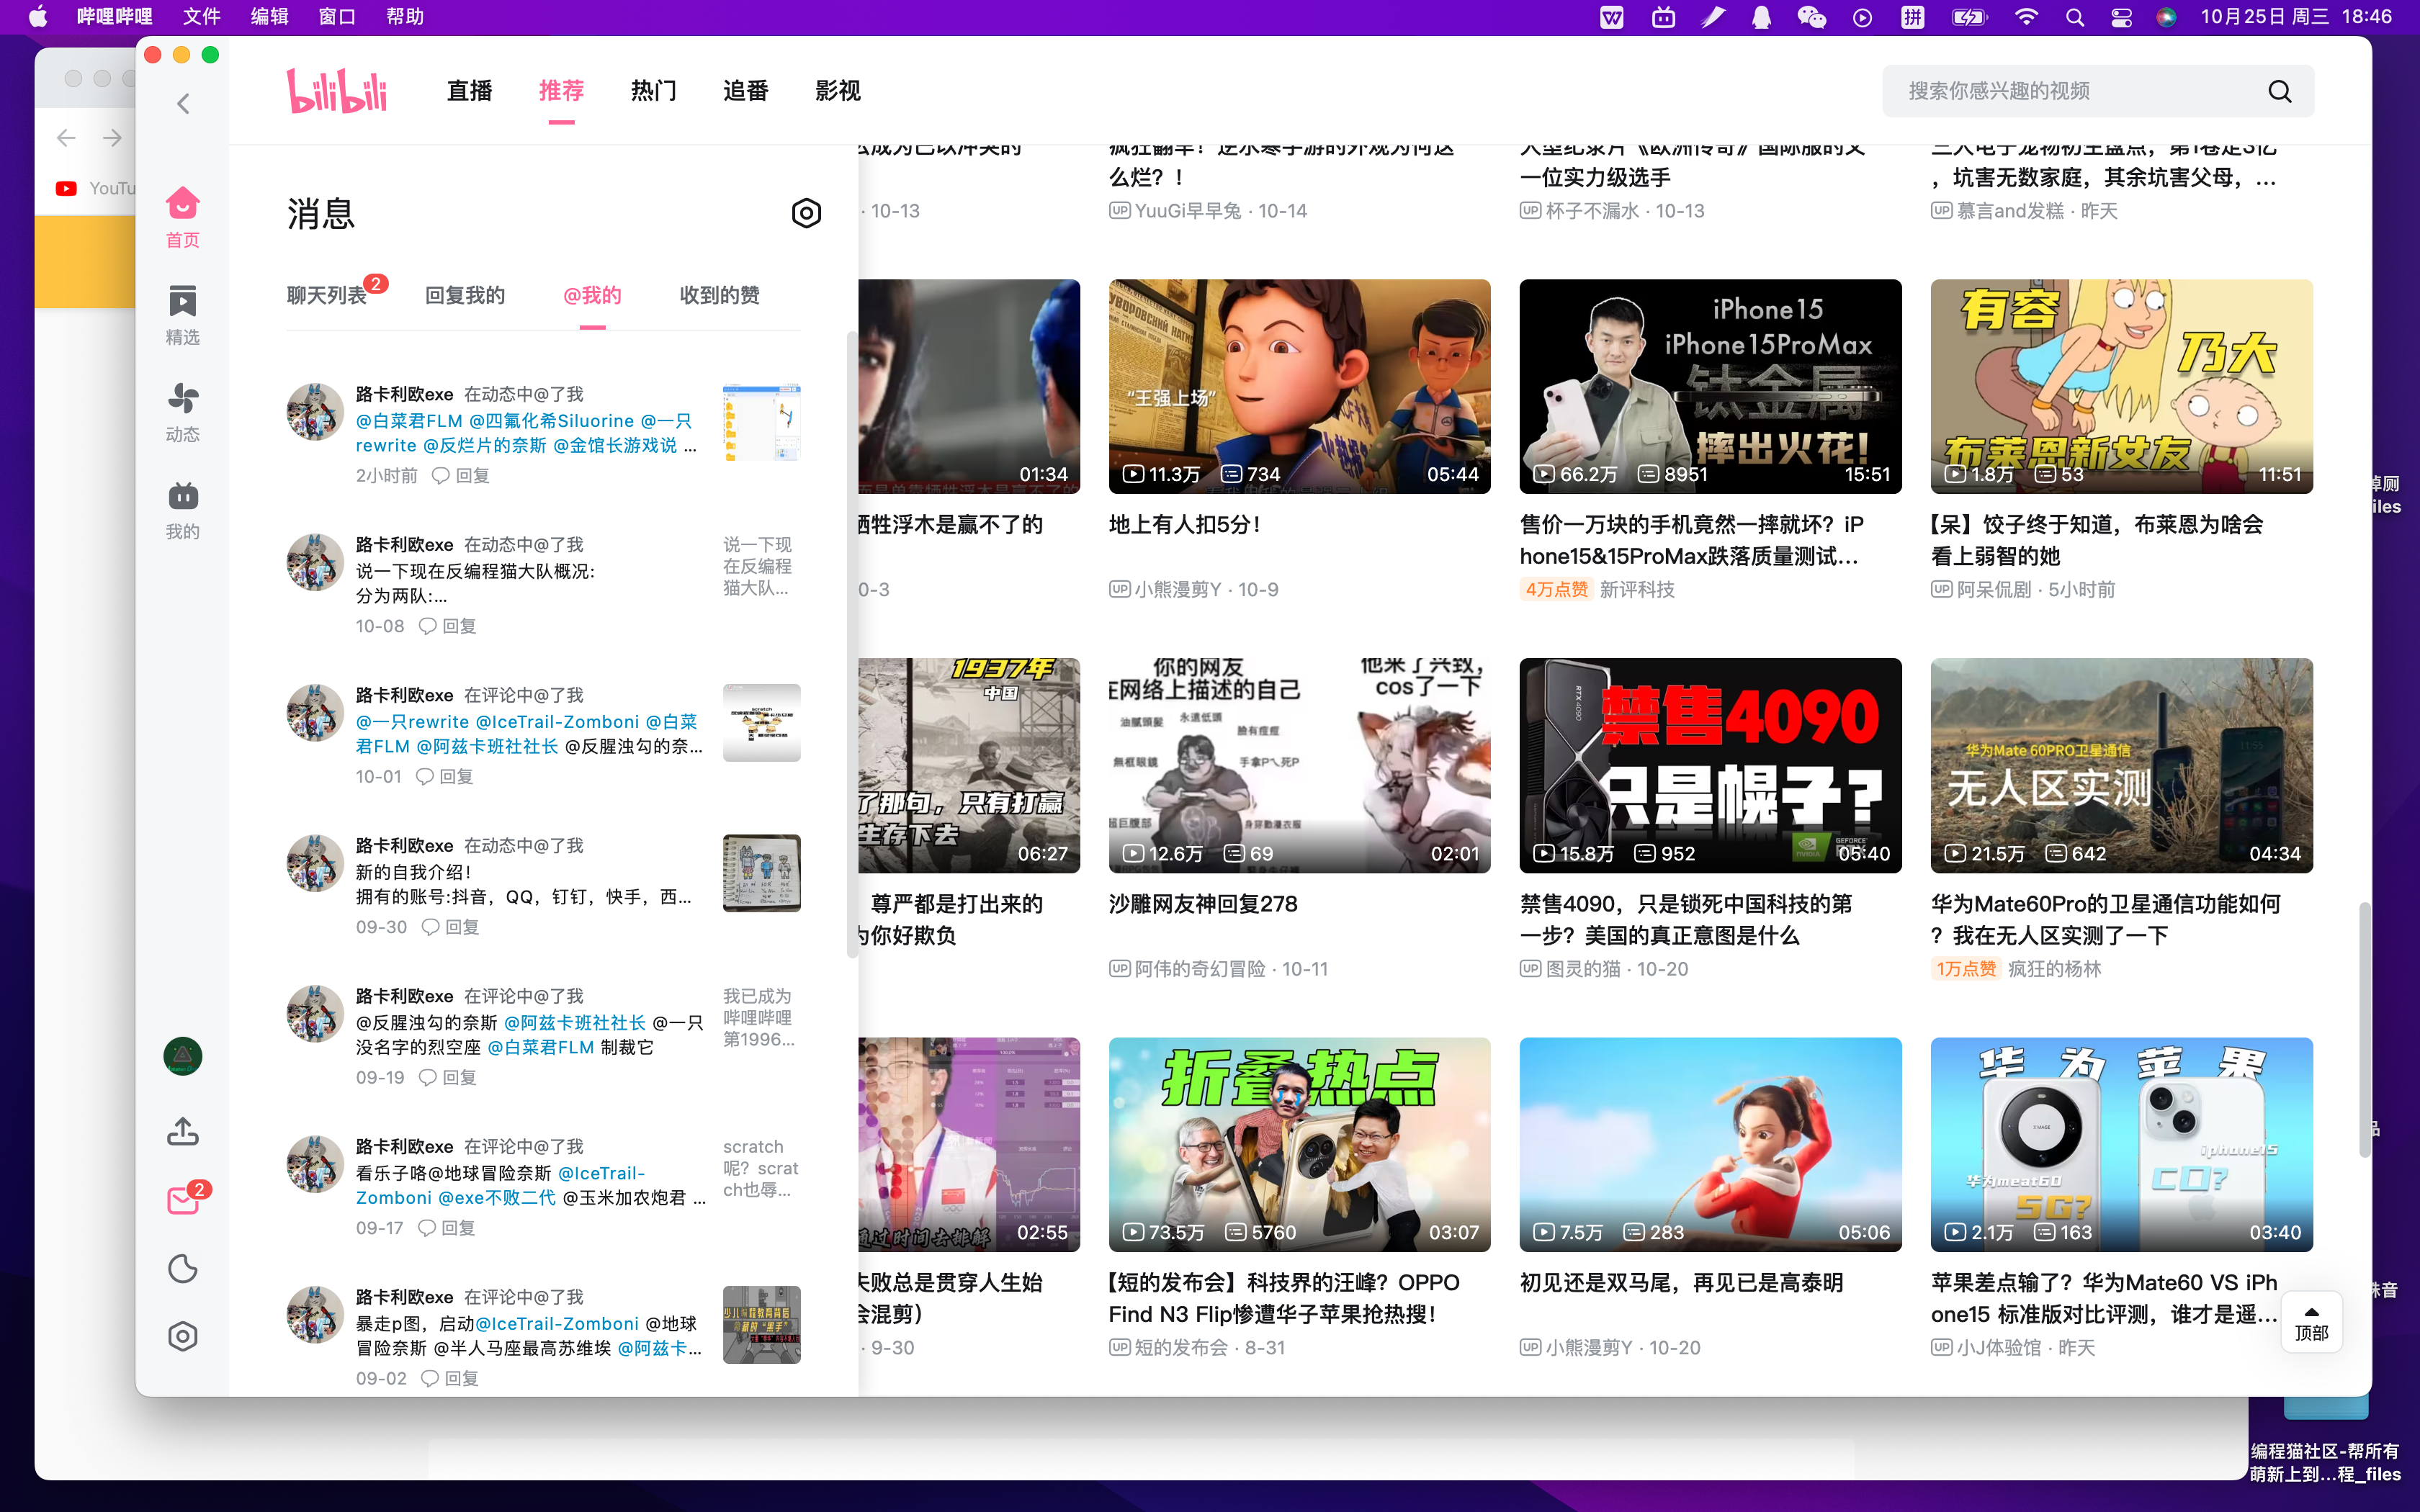Open the Wi-Fi status menu
The image size is (2420, 1512).
tap(2026, 17)
